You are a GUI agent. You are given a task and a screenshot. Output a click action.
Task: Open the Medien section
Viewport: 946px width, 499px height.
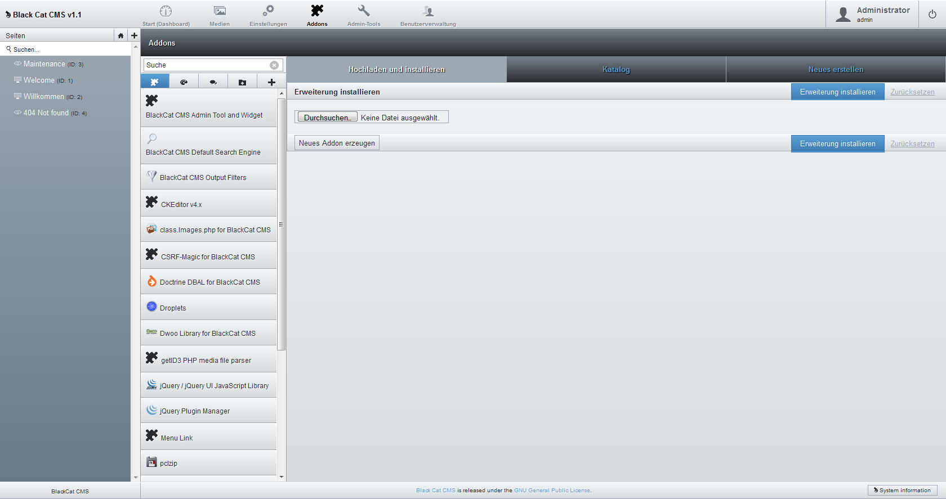tap(220, 15)
